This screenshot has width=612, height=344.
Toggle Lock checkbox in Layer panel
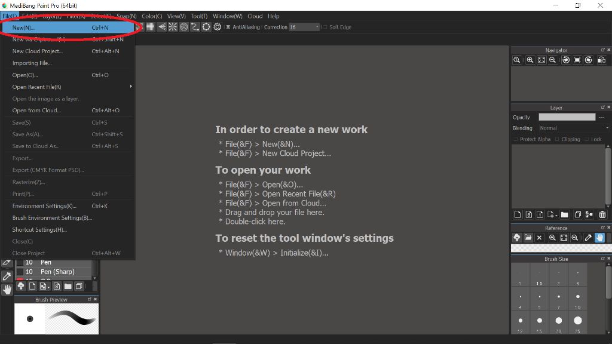[x=587, y=139]
